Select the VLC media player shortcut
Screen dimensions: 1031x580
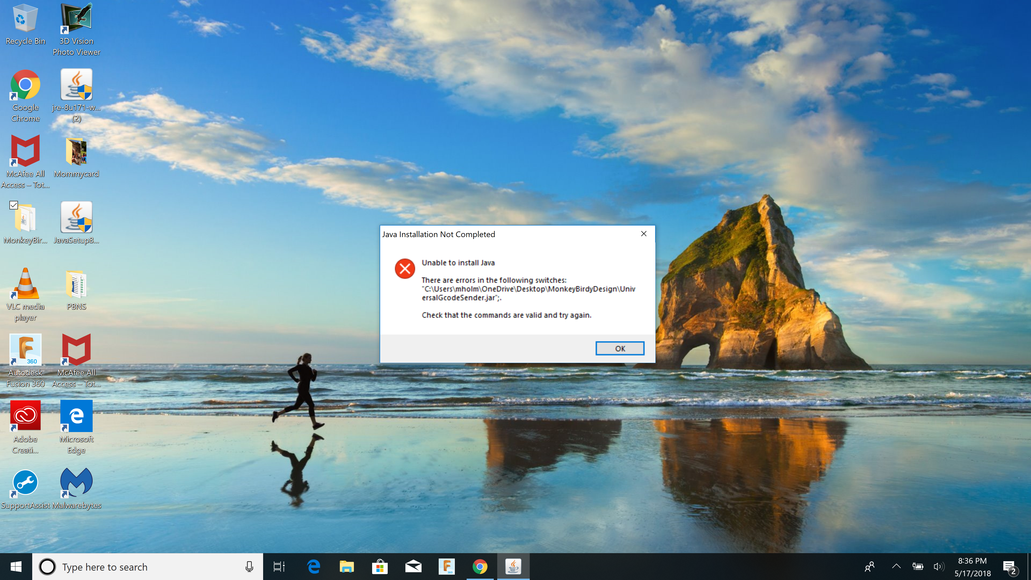[25, 294]
